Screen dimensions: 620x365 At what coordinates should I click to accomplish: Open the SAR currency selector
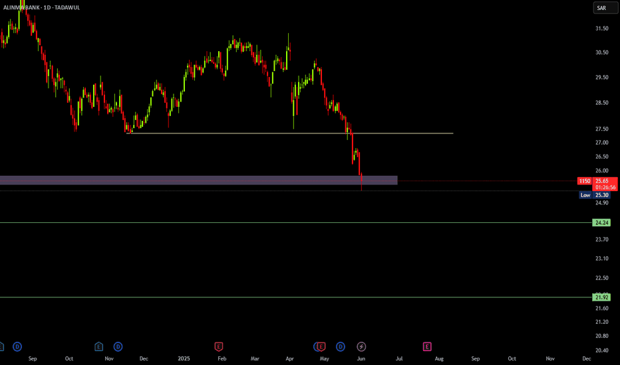[x=605, y=8]
